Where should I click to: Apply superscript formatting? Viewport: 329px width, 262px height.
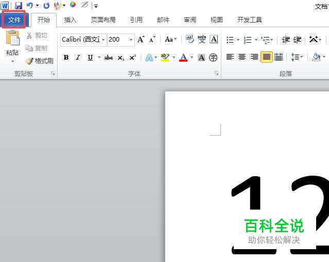pos(133,58)
